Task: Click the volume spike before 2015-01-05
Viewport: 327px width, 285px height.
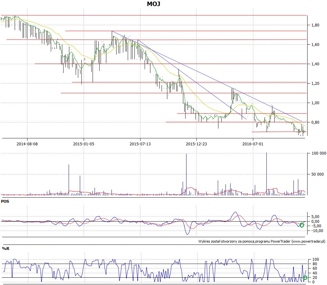Action: pyautogui.click(x=69, y=180)
